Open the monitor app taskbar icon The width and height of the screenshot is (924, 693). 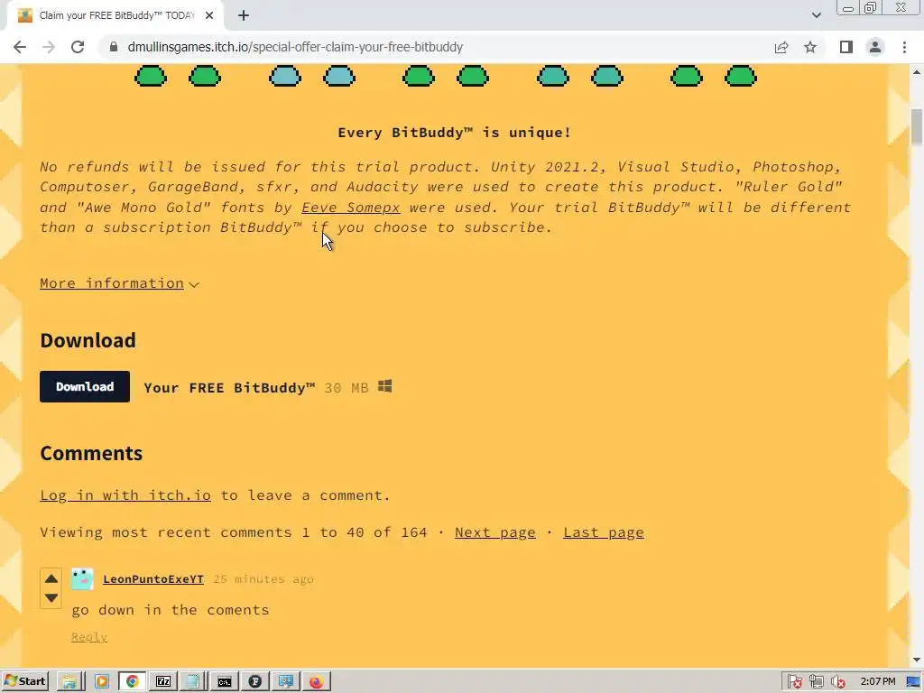click(x=286, y=682)
